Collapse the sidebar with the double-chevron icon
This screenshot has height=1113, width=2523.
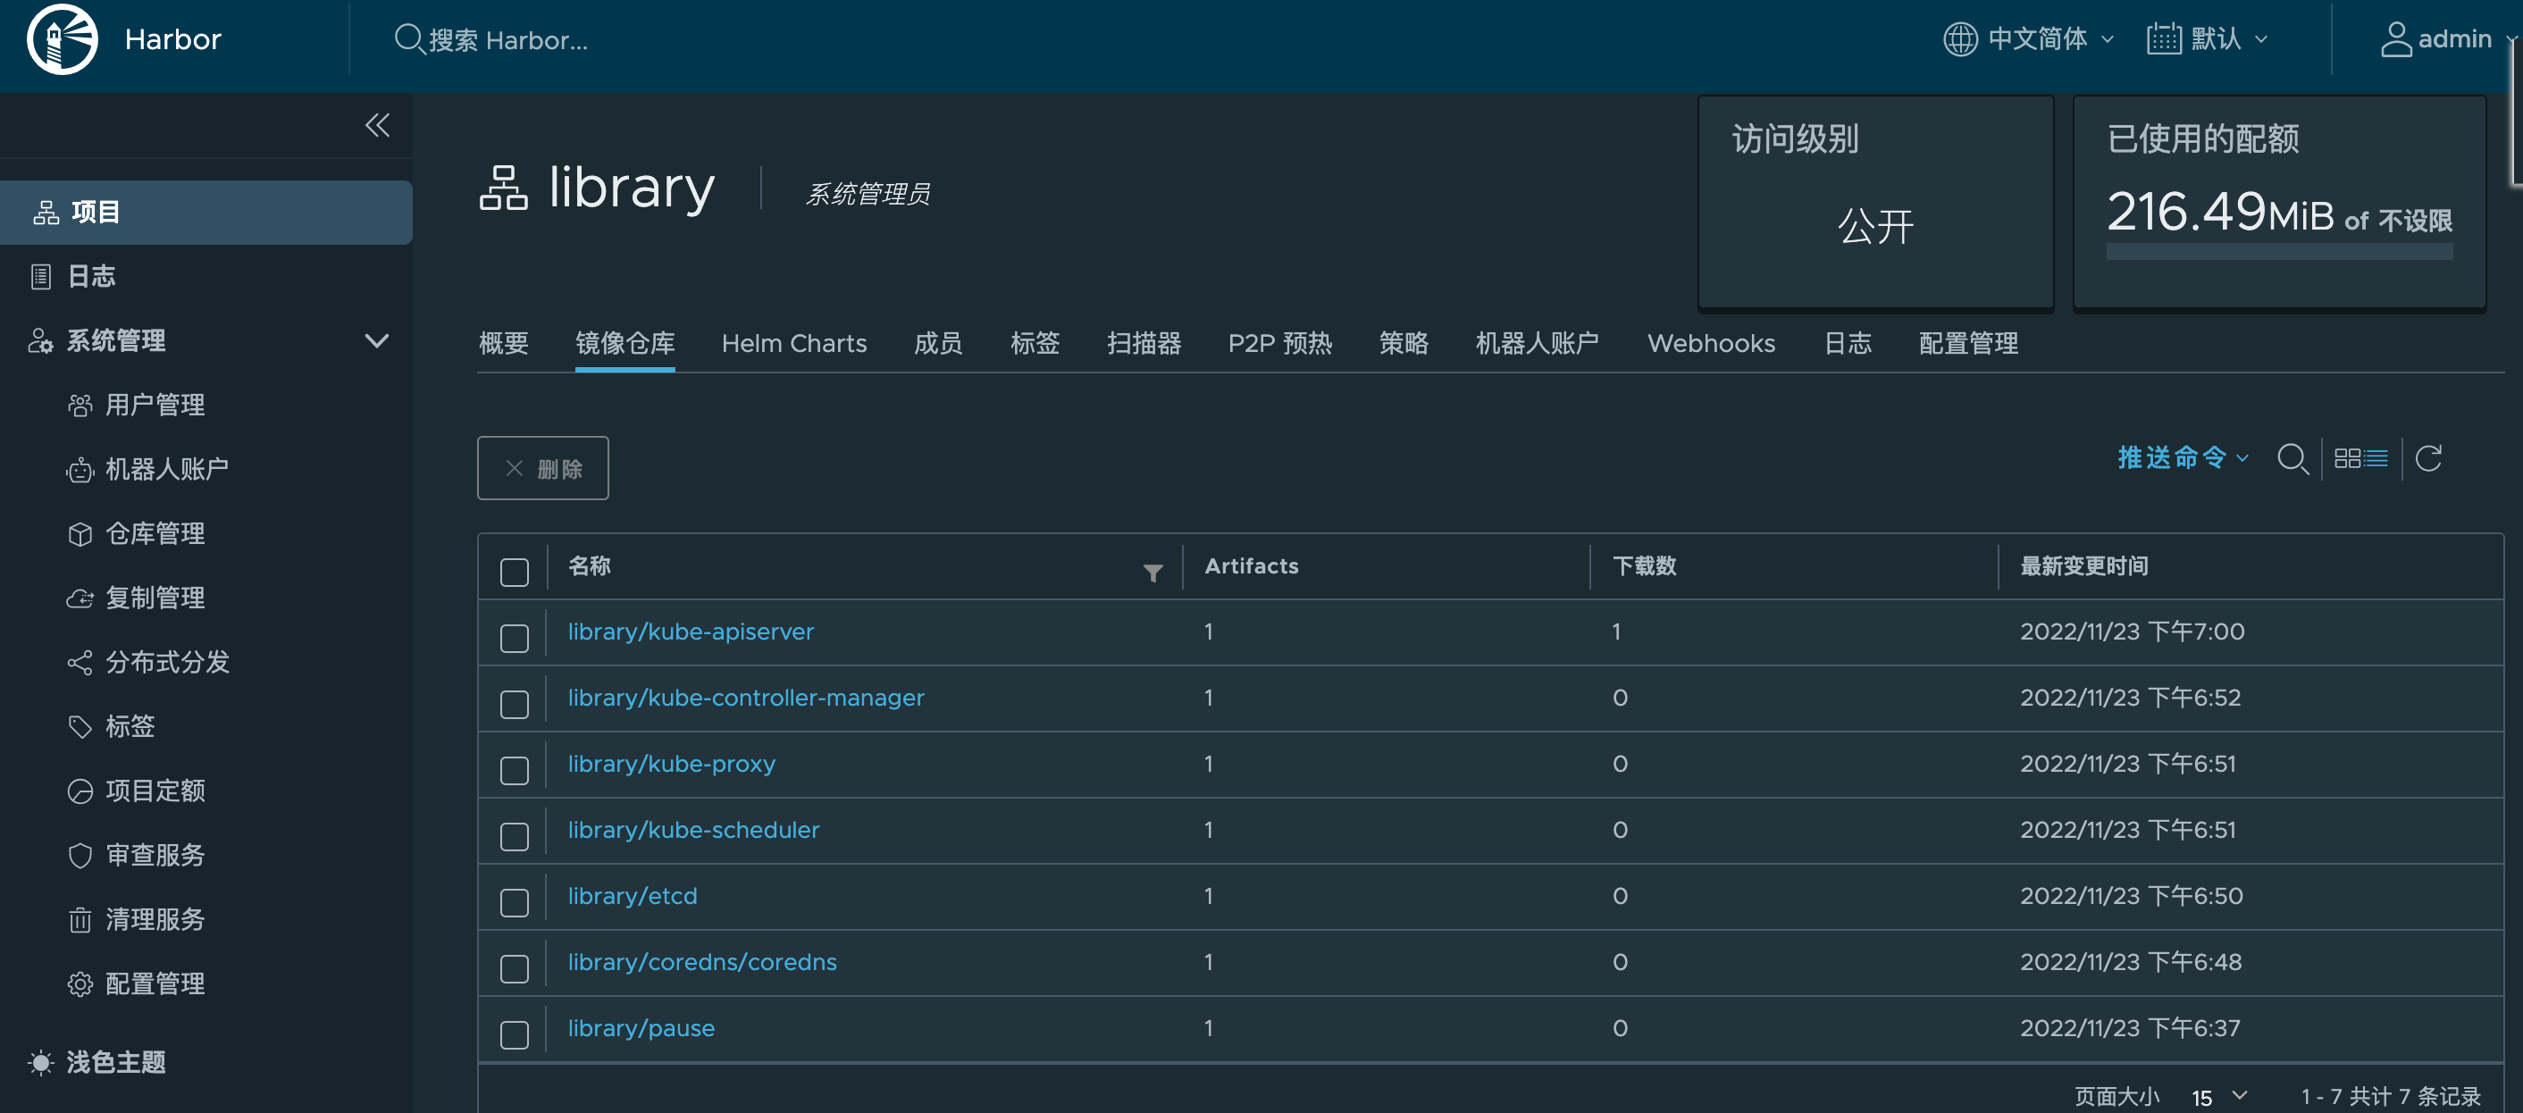[377, 125]
